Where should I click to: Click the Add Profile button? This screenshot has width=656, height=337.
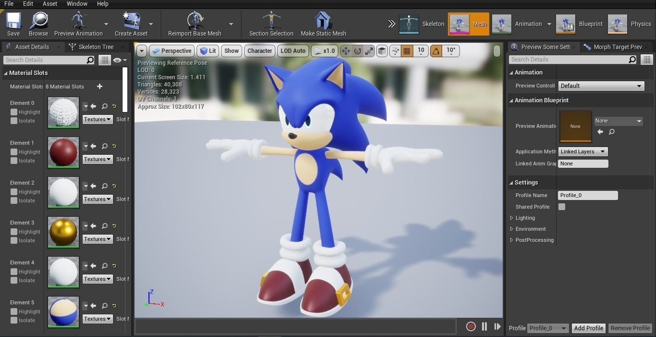coord(588,328)
